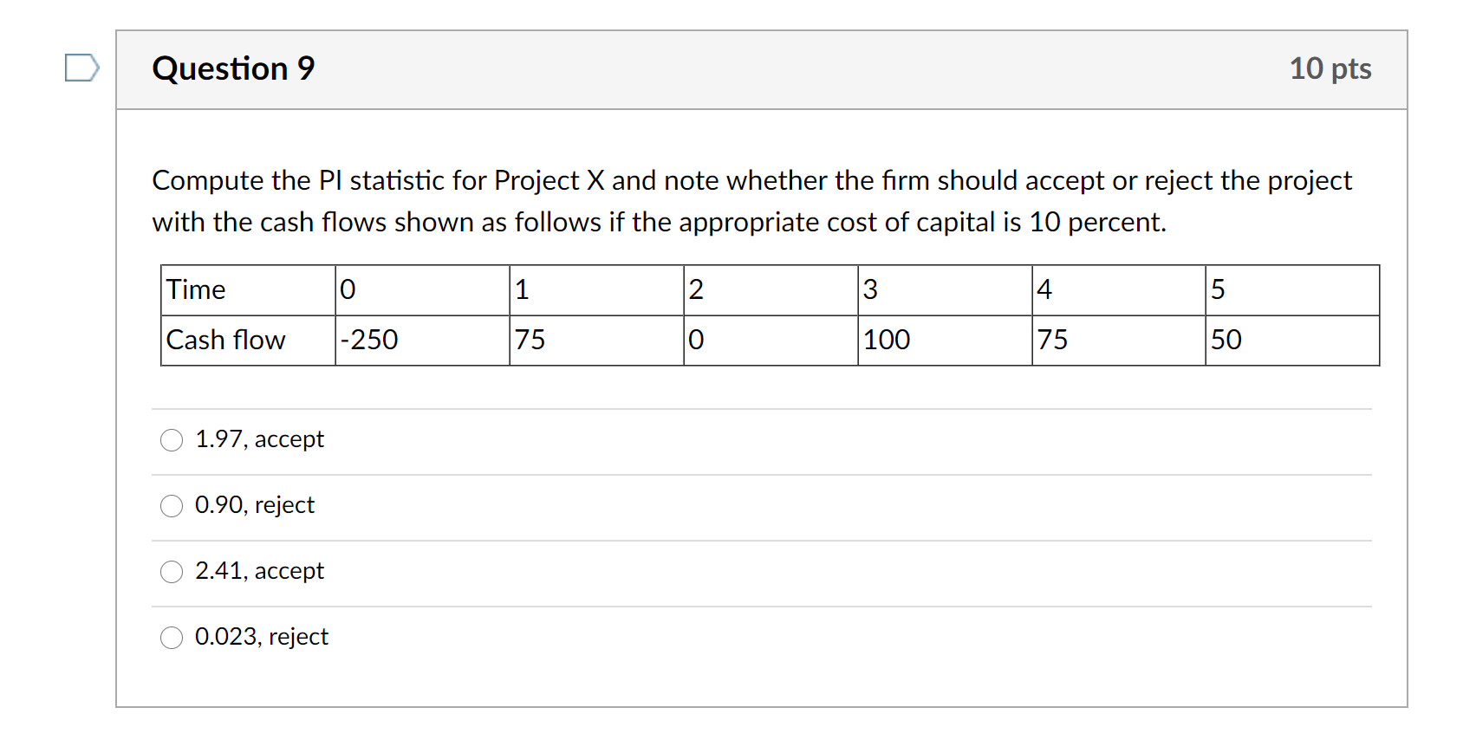Flag Question 9 for review
Viewport: 1463px width, 740px height.
click(81, 68)
